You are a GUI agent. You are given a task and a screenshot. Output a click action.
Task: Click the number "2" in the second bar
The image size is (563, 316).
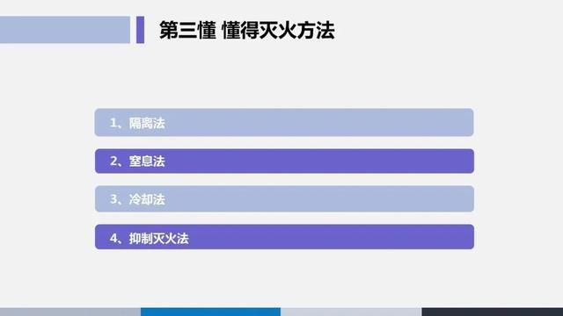[x=113, y=162]
